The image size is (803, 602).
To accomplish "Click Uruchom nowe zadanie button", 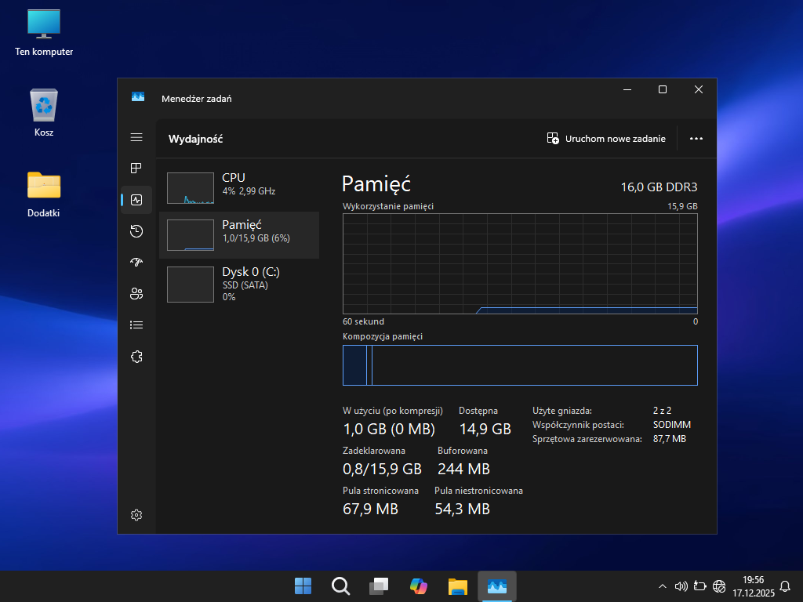I will [606, 139].
